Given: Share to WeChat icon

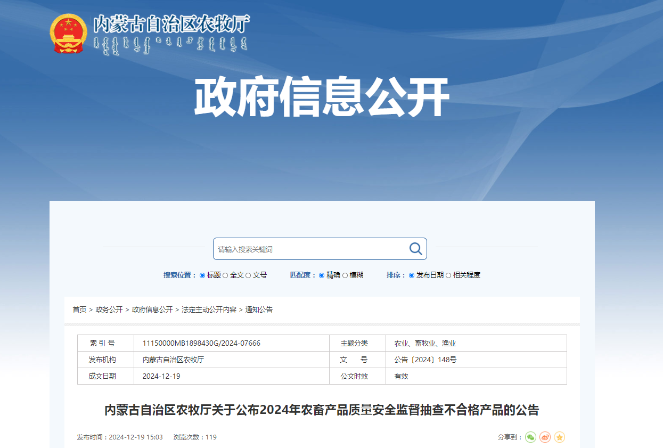Looking at the screenshot, I should click(531, 437).
